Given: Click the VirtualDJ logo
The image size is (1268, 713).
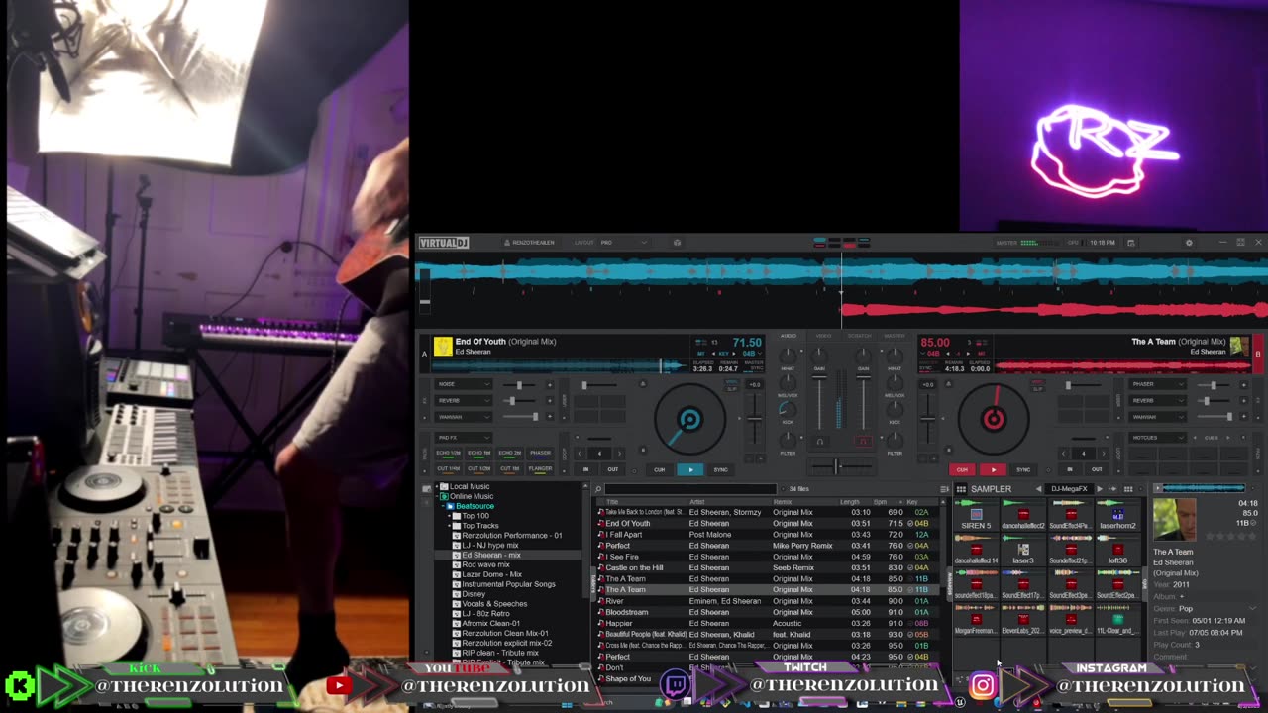Looking at the screenshot, I should [443, 243].
